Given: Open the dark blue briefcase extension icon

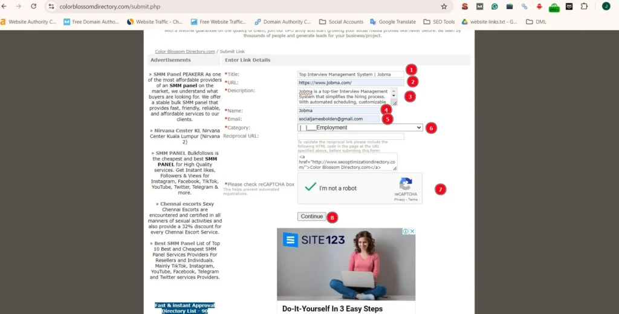Looking at the screenshot, I should coord(509,6).
